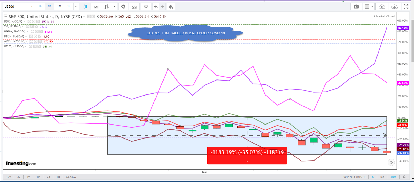
Task: Open ZM series settings gear
Action: pos(32,26)
